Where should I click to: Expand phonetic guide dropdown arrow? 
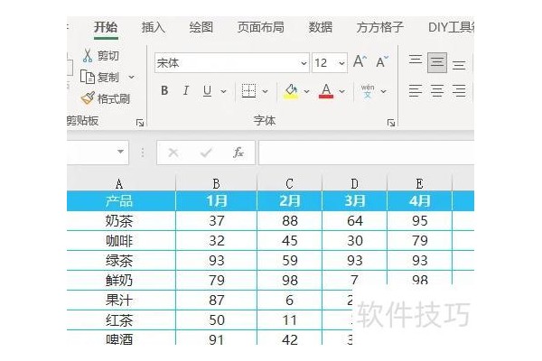(x=383, y=91)
